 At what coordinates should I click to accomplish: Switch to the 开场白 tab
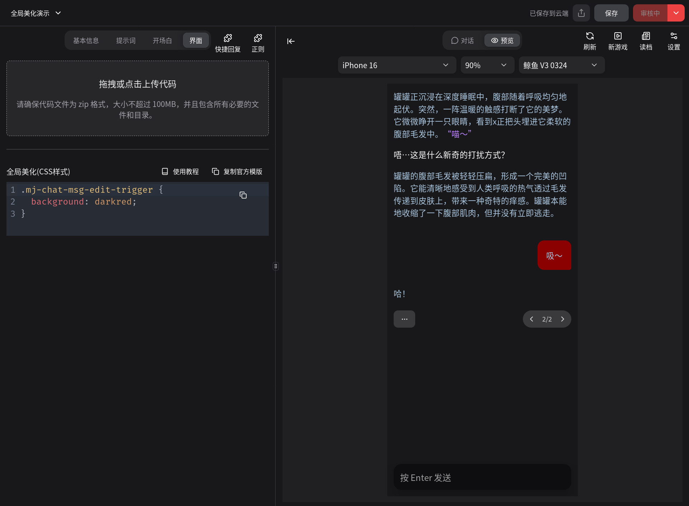click(x=162, y=41)
